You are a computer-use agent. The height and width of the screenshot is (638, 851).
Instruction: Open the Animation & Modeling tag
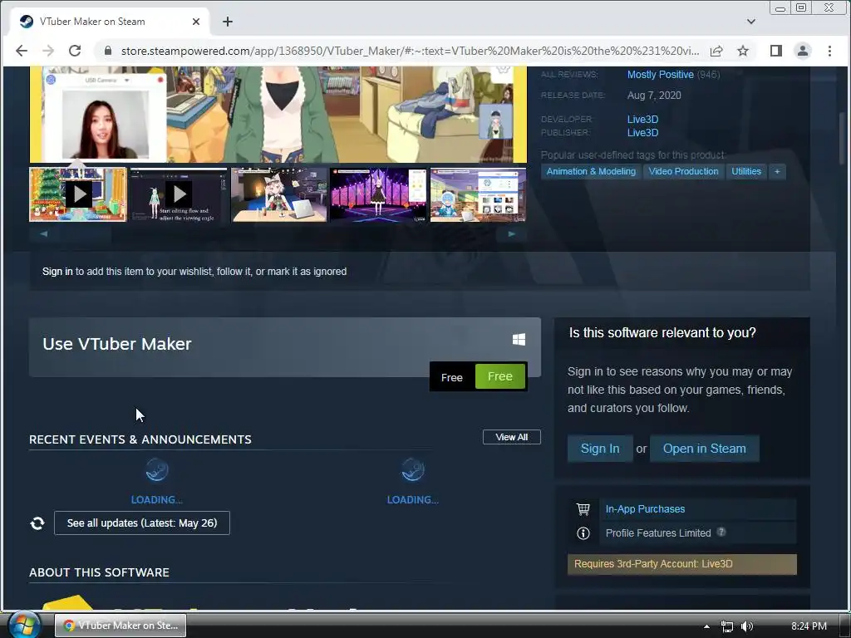[591, 171]
